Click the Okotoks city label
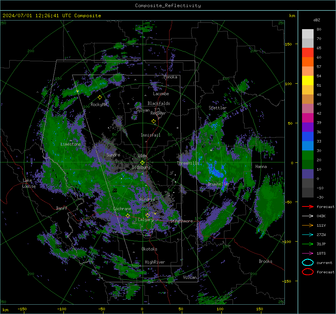Screen dimensions: 336x314 [149, 249]
